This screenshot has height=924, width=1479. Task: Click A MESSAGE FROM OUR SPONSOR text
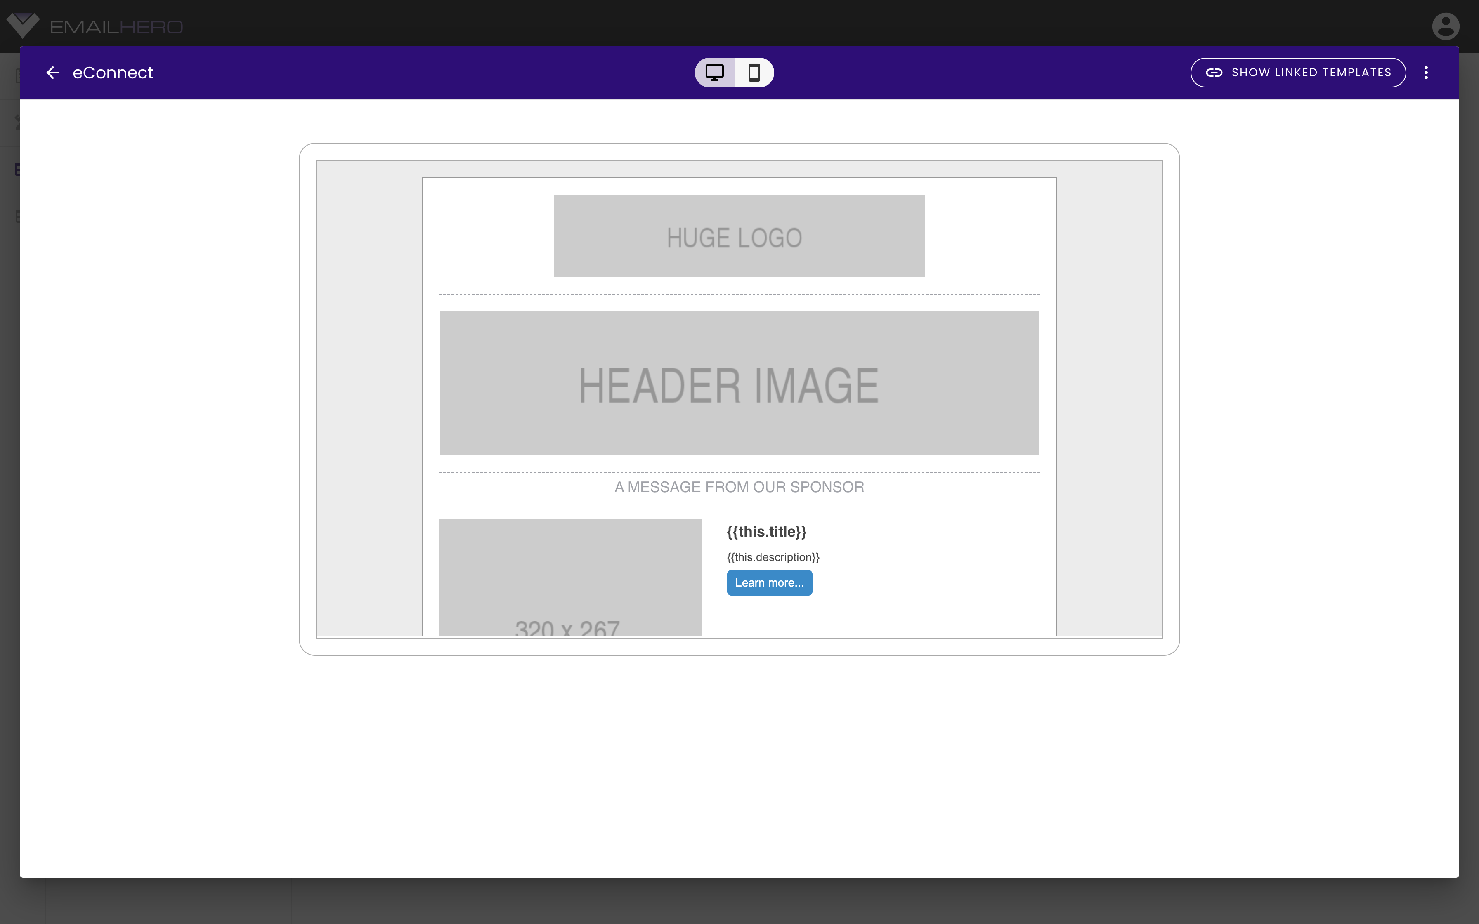(x=739, y=487)
